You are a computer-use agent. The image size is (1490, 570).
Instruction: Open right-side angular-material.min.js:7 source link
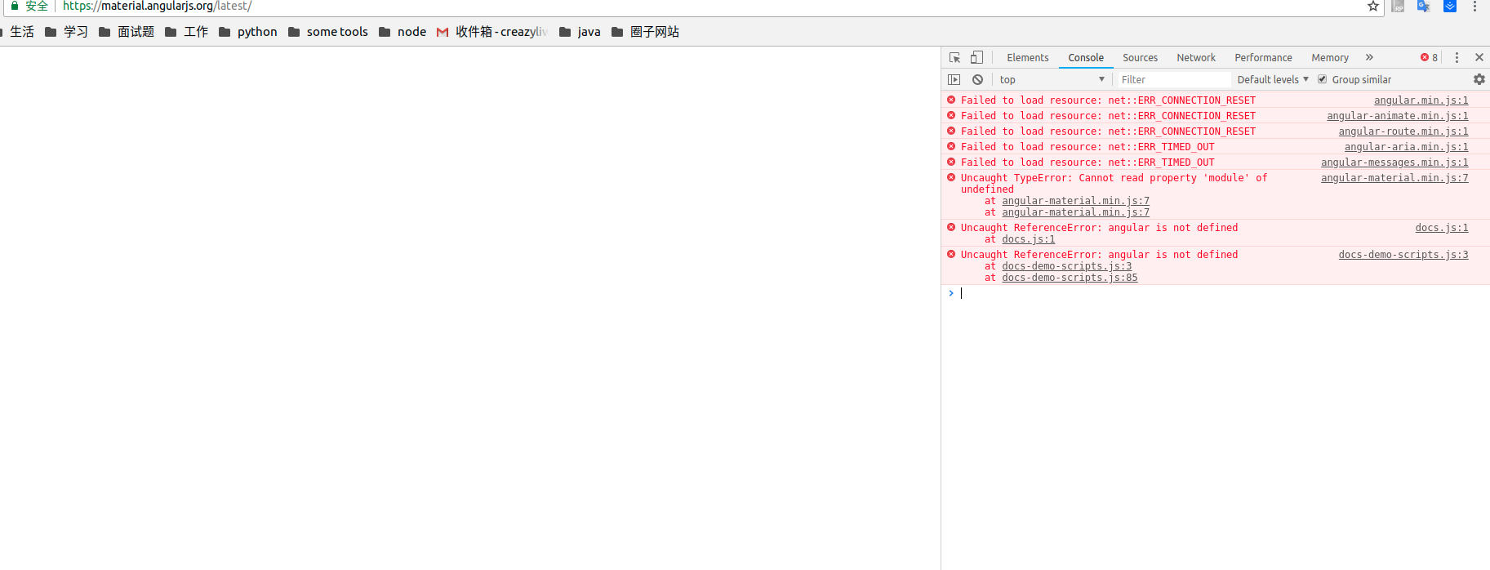(1394, 177)
